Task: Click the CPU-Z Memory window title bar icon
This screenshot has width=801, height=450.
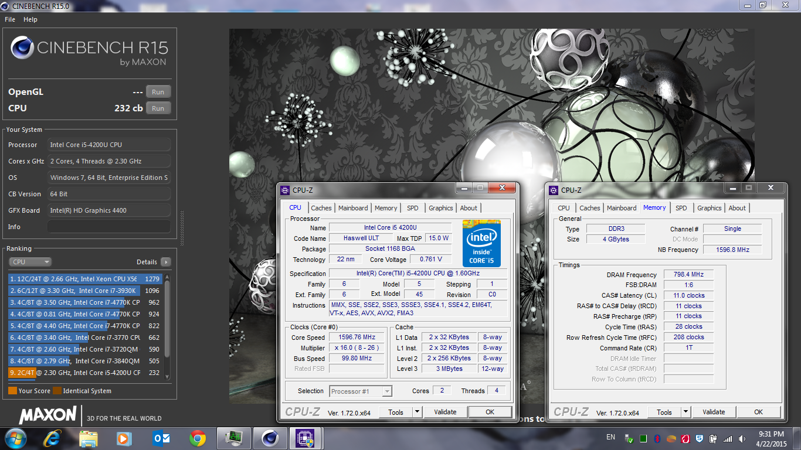Action: (x=554, y=190)
